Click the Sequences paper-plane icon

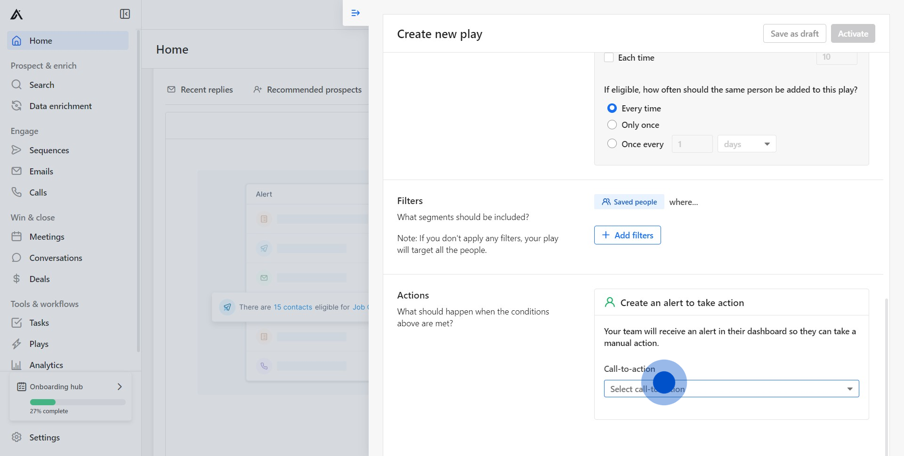pos(16,150)
